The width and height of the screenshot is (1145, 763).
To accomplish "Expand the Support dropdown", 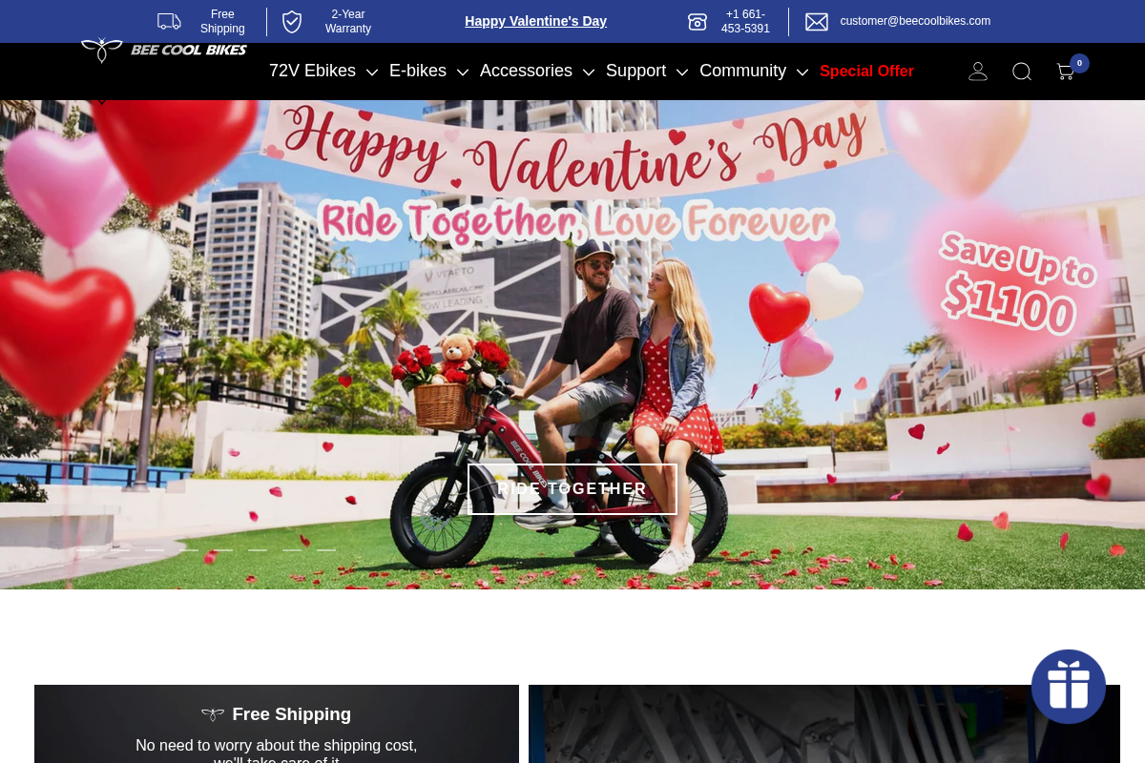I will click(x=636, y=71).
